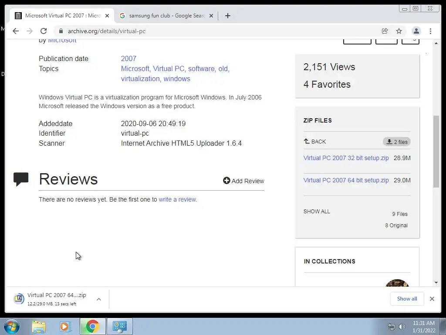Bookmark this page with the star icon

pyautogui.click(x=399, y=31)
